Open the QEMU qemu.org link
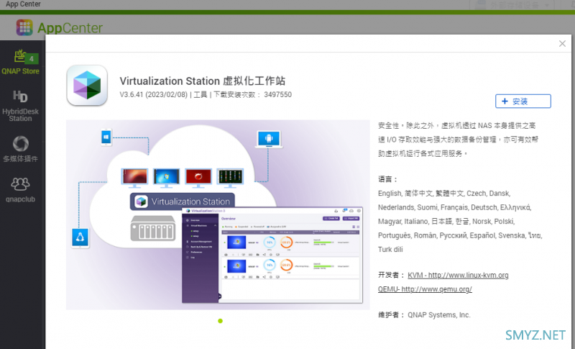The height and width of the screenshot is (349, 575). point(425,289)
